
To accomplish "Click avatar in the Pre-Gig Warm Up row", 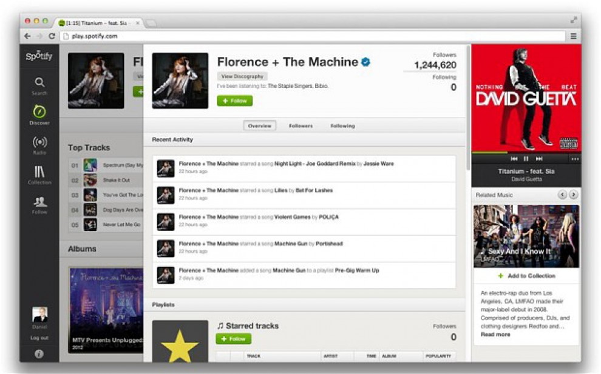I will pos(166,275).
